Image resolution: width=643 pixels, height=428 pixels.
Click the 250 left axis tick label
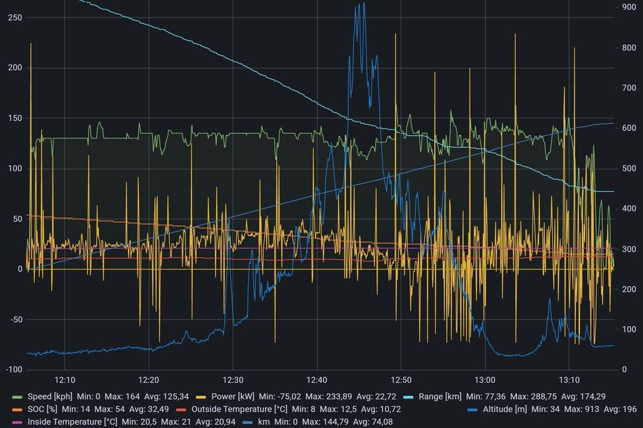tap(14, 17)
